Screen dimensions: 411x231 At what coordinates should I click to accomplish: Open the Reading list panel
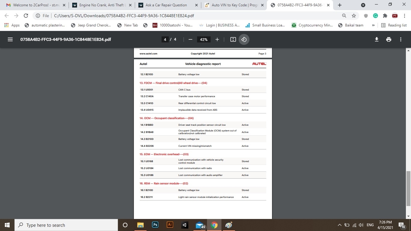tap(394, 25)
